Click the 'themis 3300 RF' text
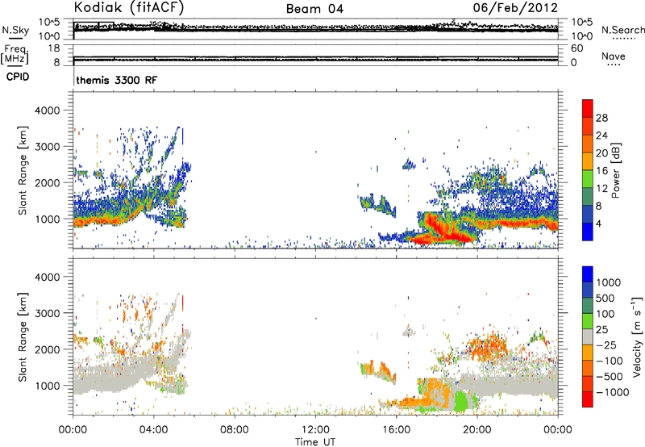This screenshot has height=447, width=645. (x=117, y=80)
